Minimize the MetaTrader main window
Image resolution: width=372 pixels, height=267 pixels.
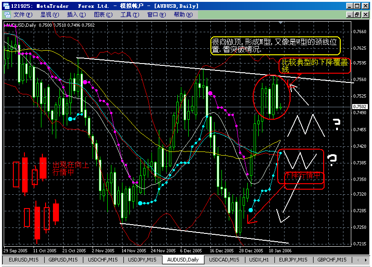[349, 6]
